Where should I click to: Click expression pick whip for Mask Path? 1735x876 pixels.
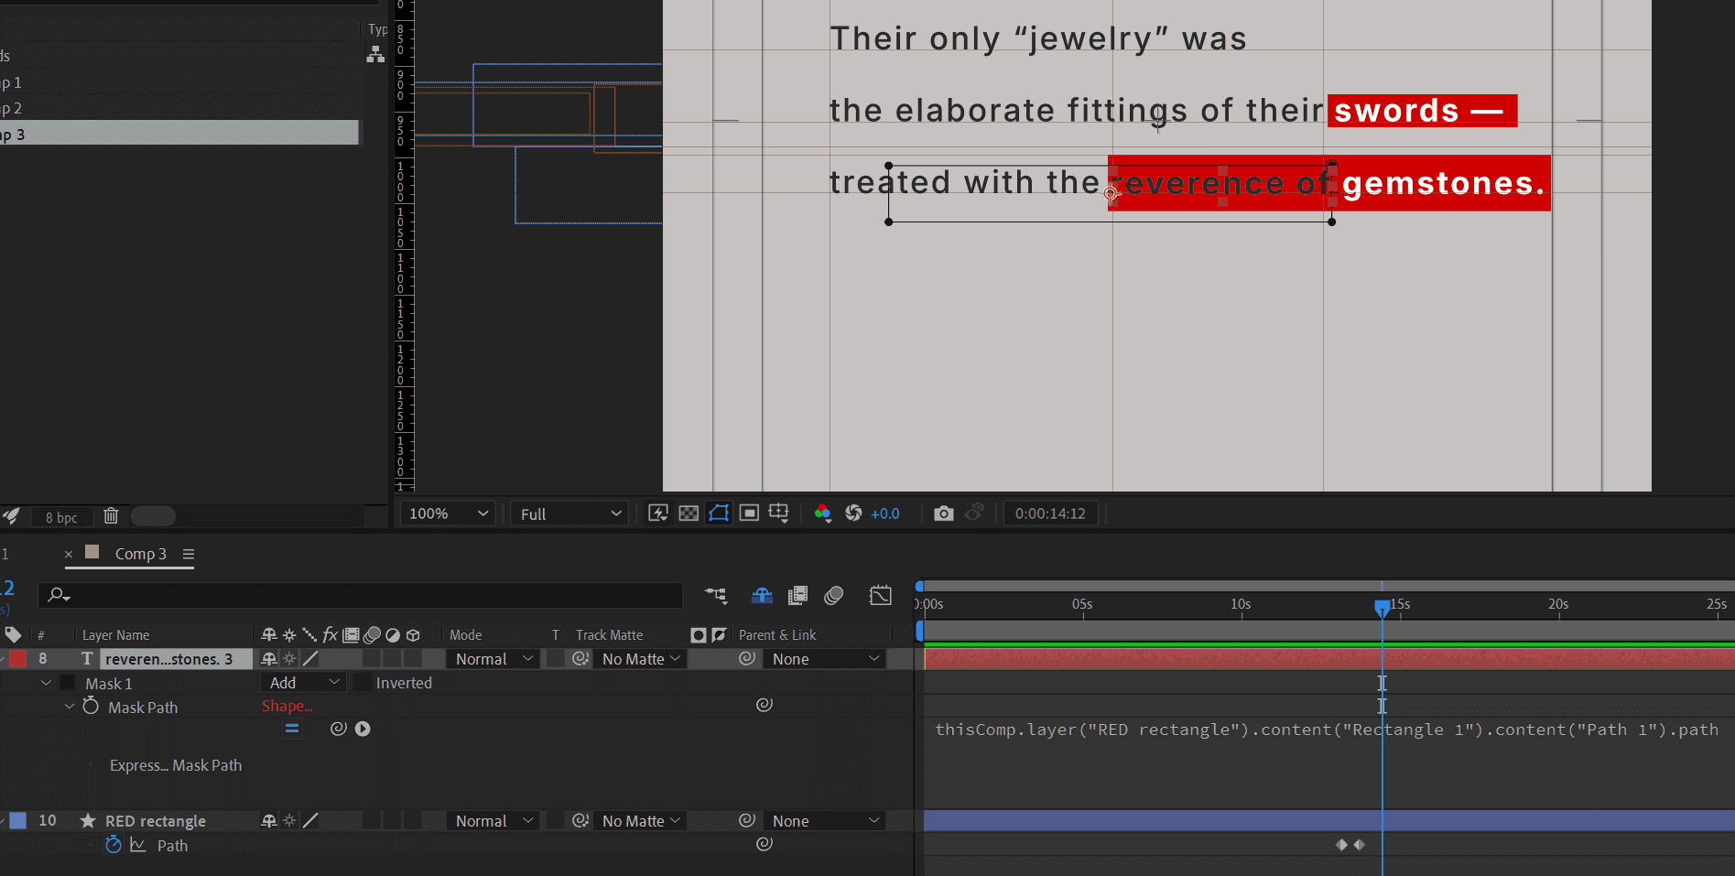(339, 729)
